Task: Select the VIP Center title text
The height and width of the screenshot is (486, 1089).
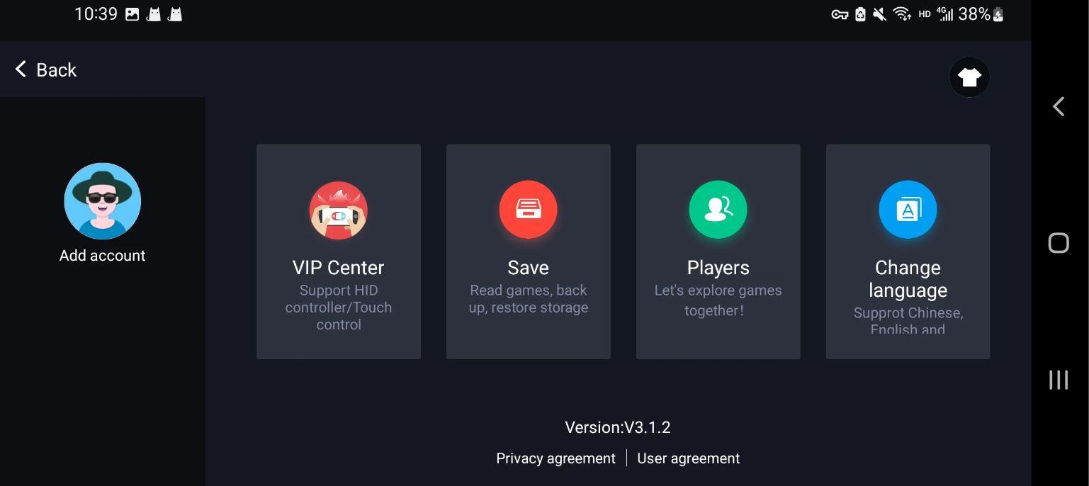Action: (339, 268)
